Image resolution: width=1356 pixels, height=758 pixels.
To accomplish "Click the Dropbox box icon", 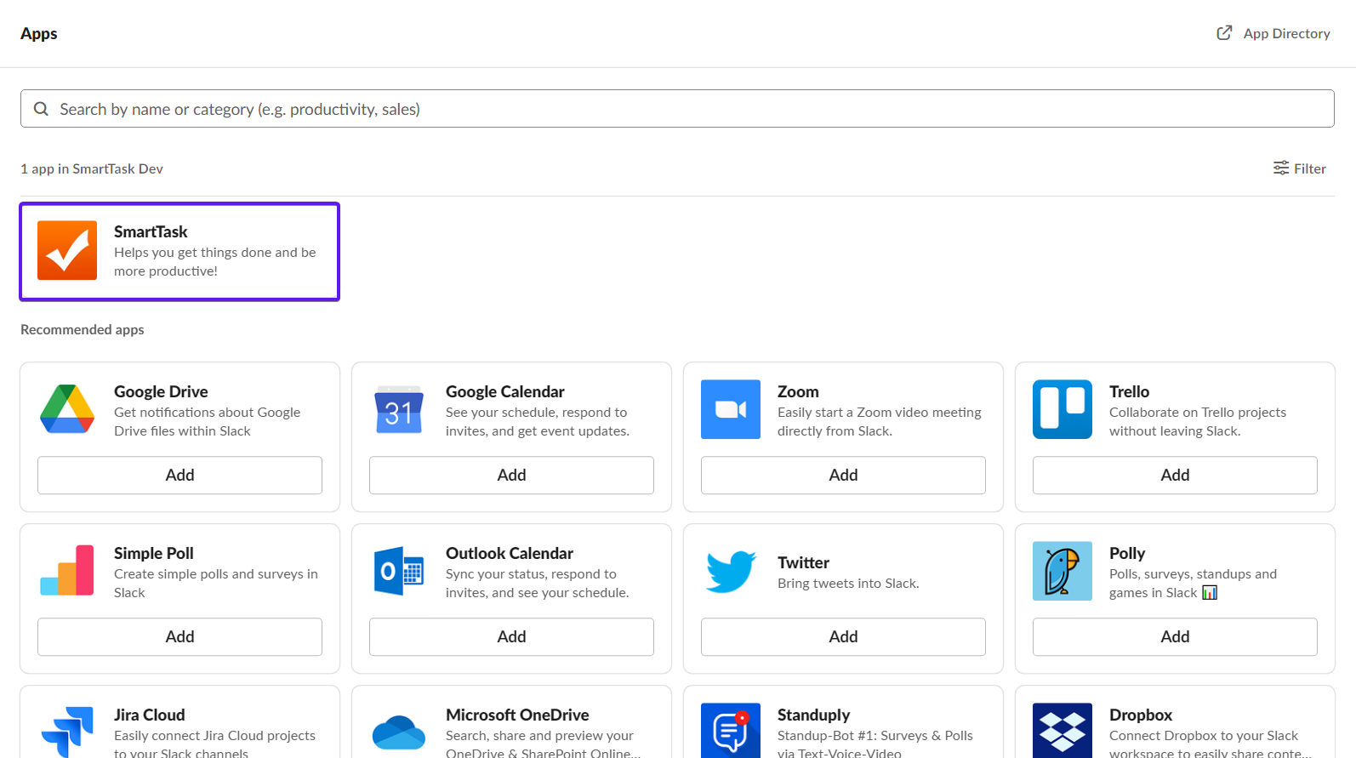I will 1063,731.
